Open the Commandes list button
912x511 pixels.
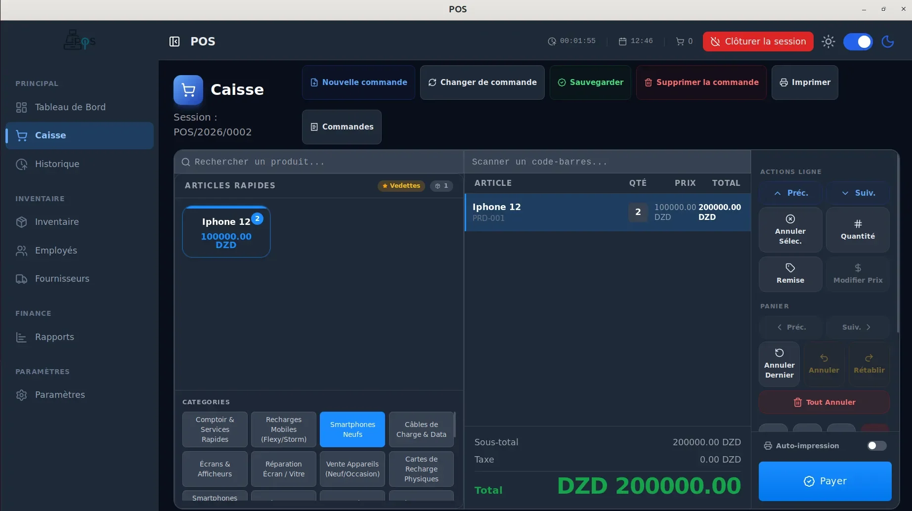tap(342, 127)
